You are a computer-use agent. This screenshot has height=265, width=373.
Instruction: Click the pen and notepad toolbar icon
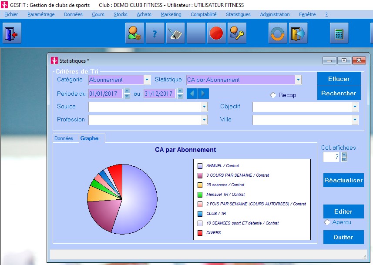tap(175, 34)
